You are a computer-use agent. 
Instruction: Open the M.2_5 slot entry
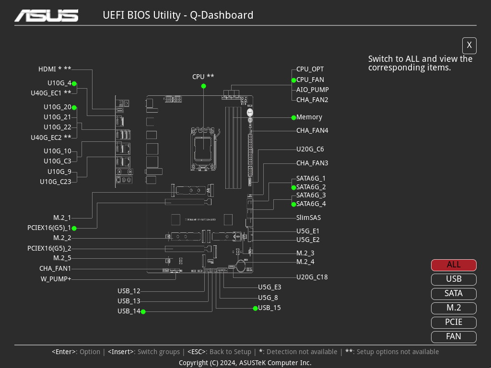coord(62,258)
